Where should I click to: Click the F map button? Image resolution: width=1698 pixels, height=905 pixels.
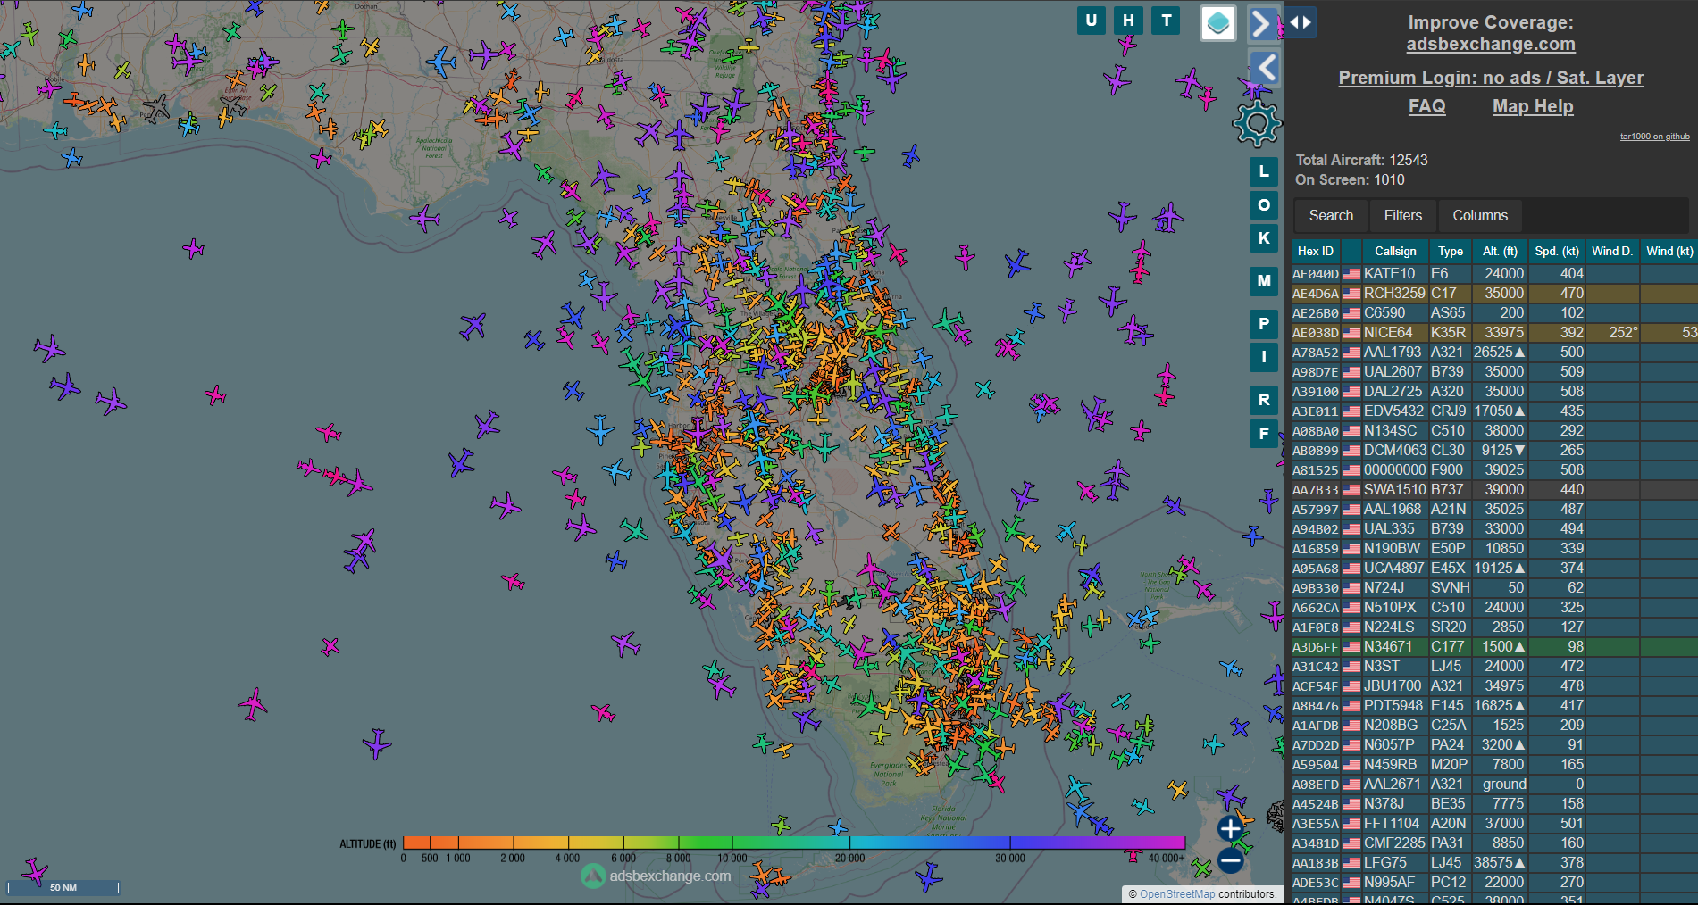click(1263, 434)
